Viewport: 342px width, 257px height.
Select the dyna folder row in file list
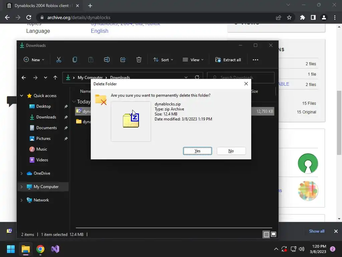coord(83,122)
